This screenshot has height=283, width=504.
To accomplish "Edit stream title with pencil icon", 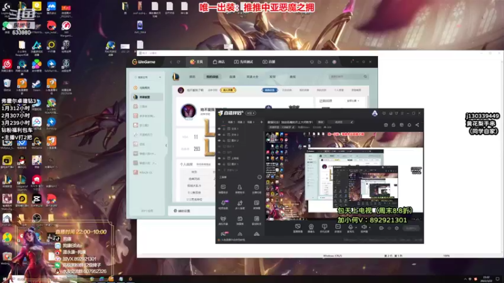I will coord(352,122).
